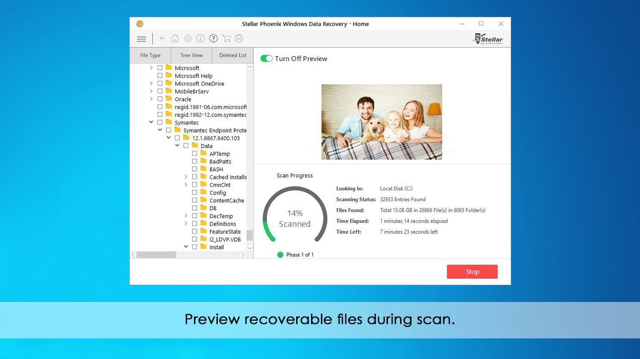Select regid.1992-12.com.symantec entry
The image size is (640, 359).
point(210,115)
